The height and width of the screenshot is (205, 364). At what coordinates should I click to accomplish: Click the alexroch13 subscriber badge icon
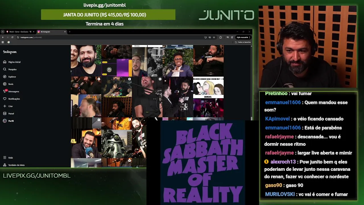[x=266, y=162]
